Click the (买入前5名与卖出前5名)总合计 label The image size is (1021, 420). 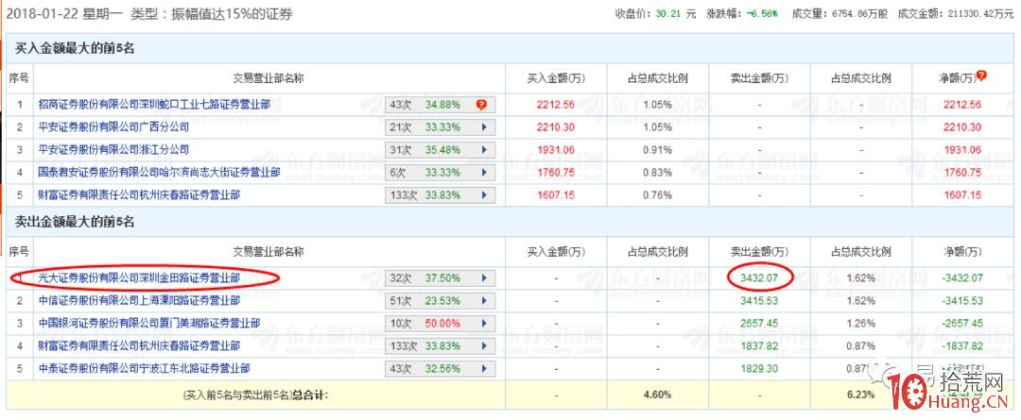(x=256, y=395)
